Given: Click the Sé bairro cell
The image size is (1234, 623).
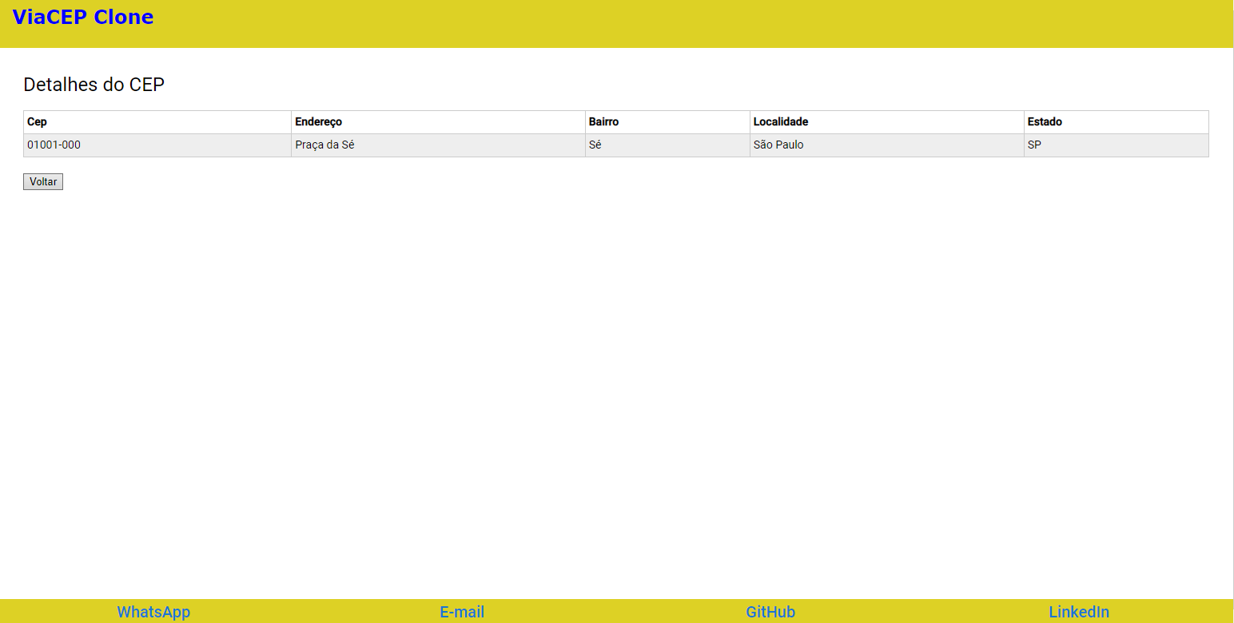Looking at the screenshot, I should pos(595,145).
